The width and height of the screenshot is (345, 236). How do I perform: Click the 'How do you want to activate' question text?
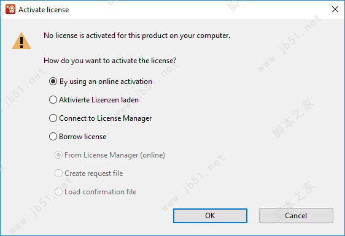[110, 61]
